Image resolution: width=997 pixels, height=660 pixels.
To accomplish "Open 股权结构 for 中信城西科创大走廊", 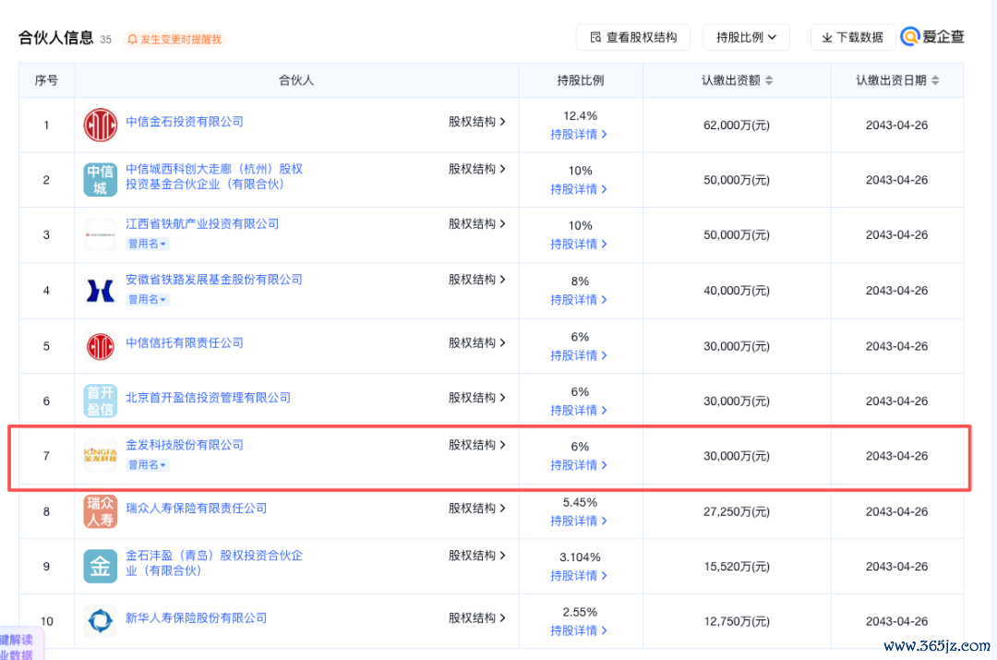I will point(477,169).
